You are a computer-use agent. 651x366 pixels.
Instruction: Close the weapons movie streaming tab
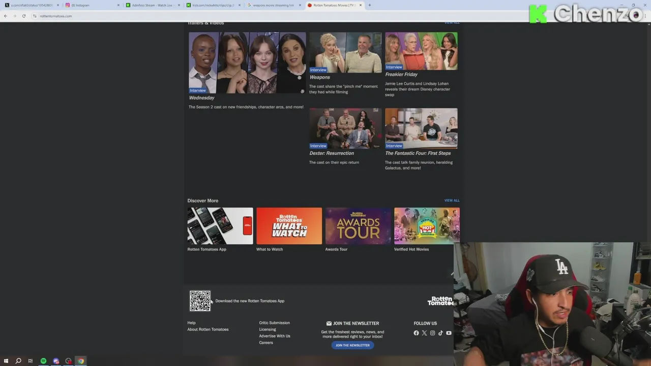(x=300, y=5)
